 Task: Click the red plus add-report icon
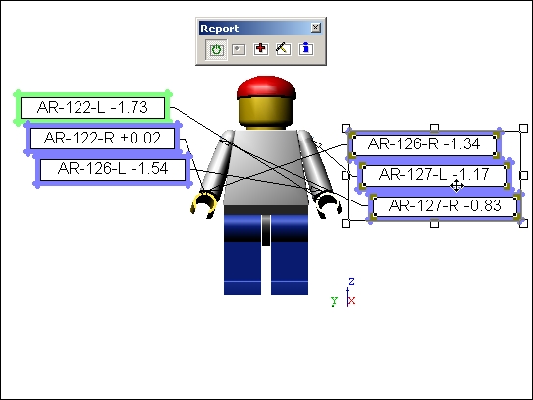click(261, 49)
